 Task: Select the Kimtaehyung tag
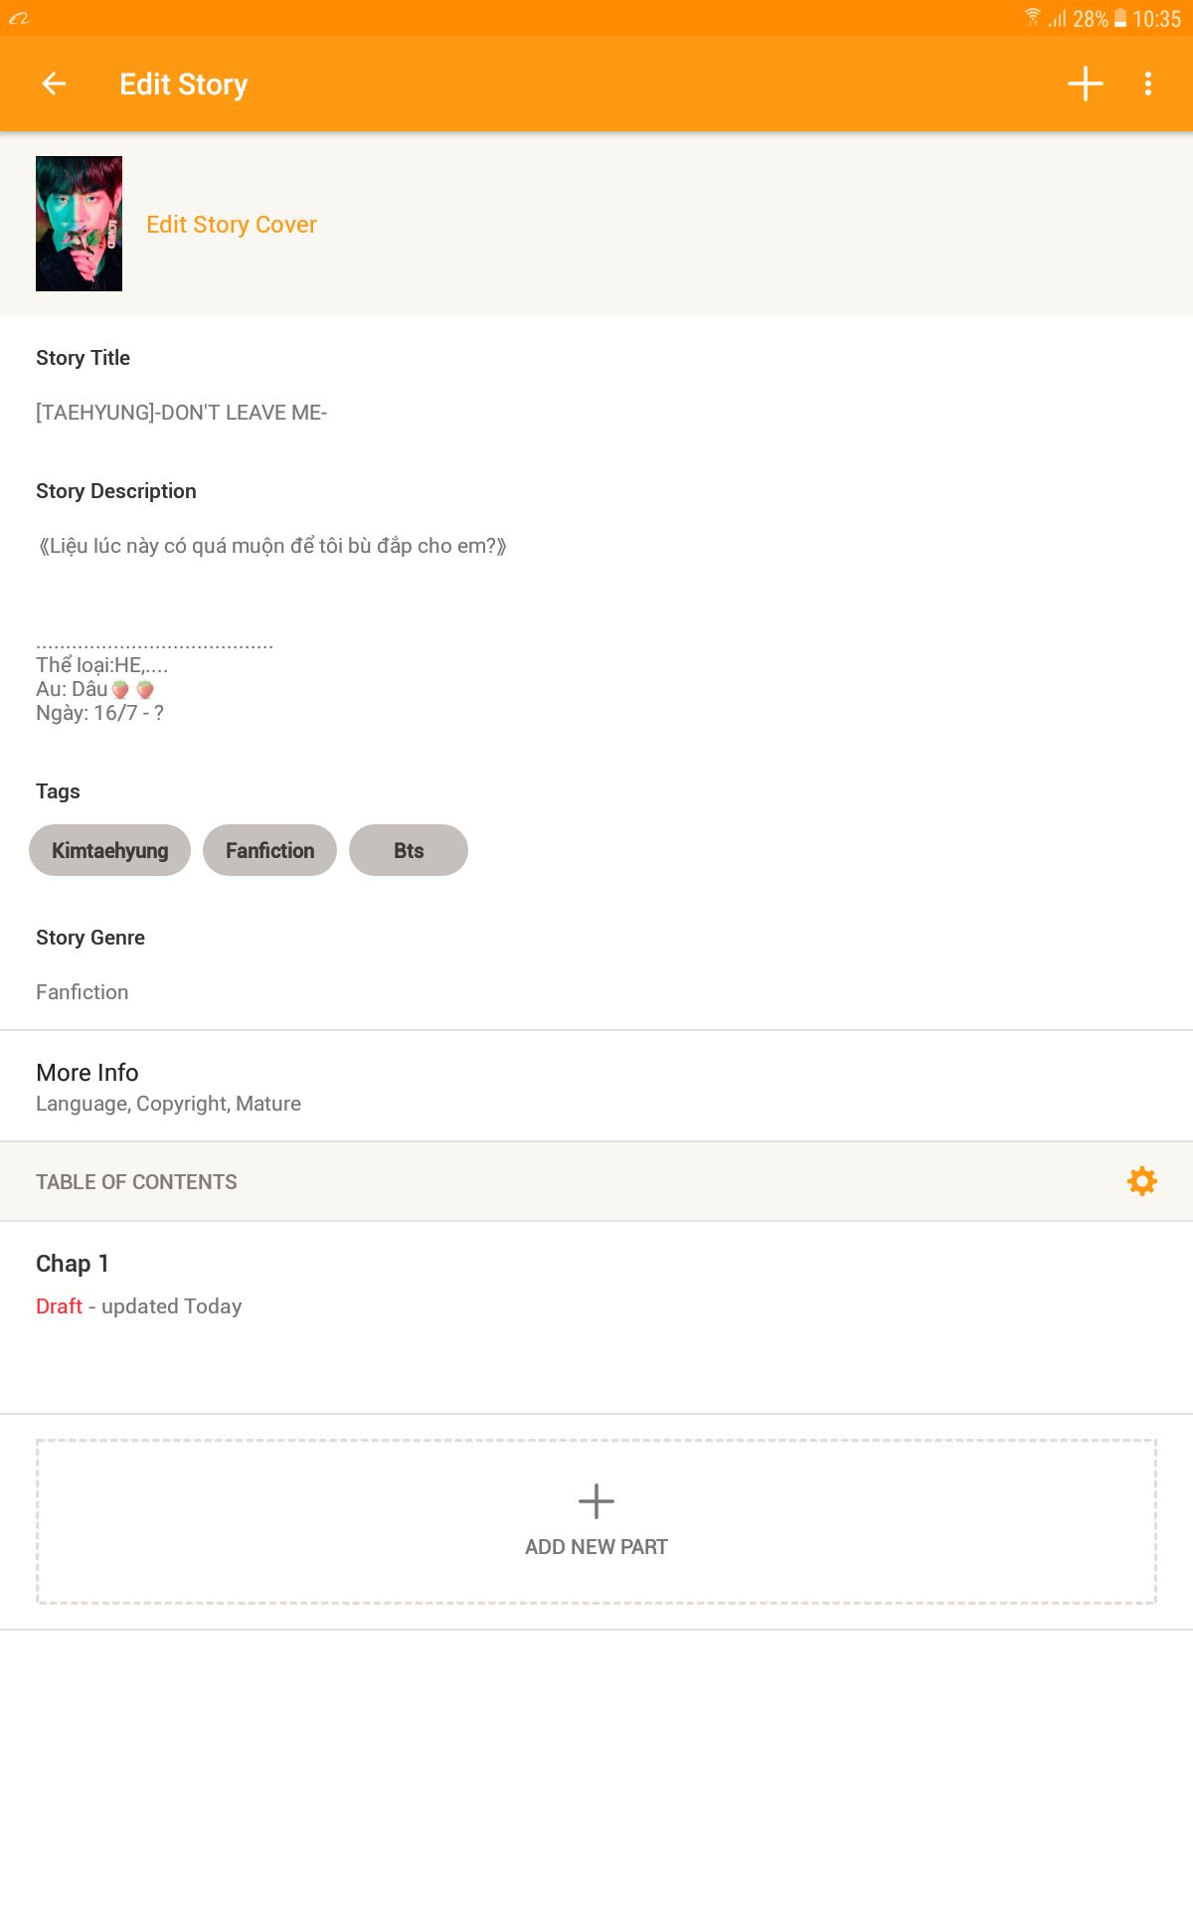(109, 850)
